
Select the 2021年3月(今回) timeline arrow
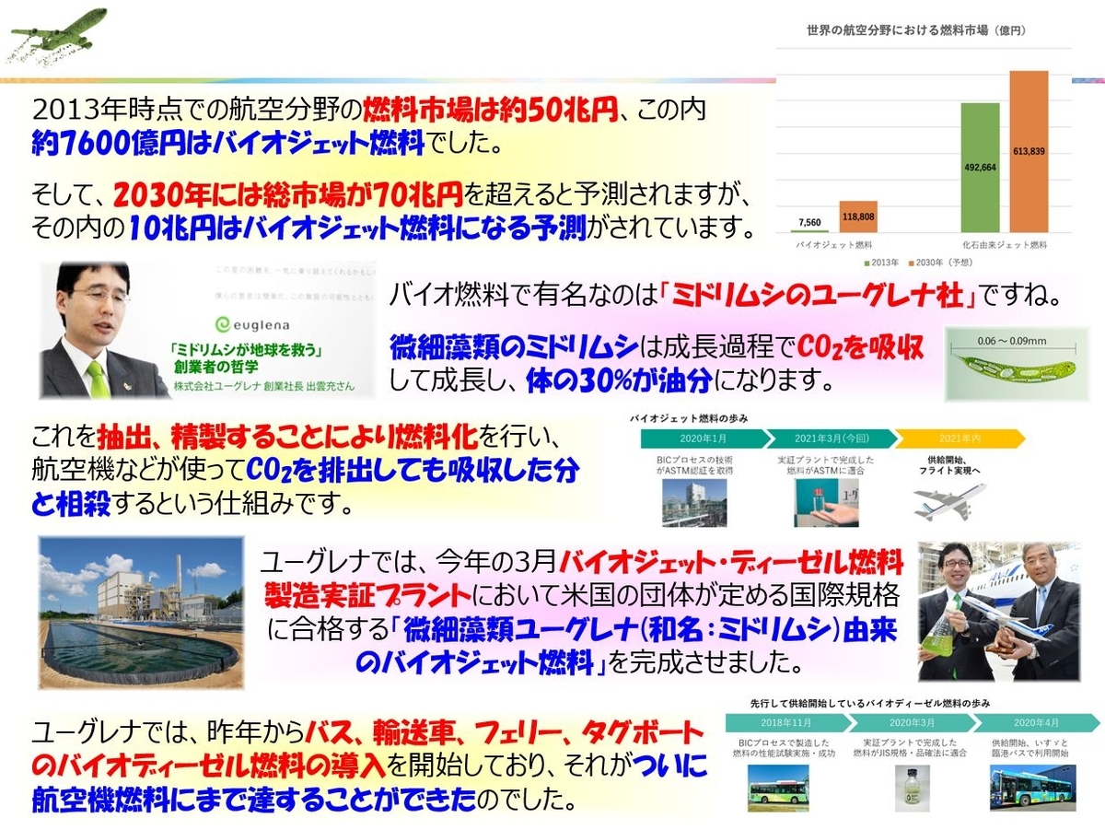coord(832,438)
